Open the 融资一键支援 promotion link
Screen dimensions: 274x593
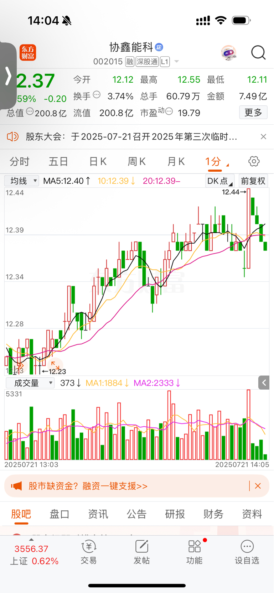(x=88, y=486)
